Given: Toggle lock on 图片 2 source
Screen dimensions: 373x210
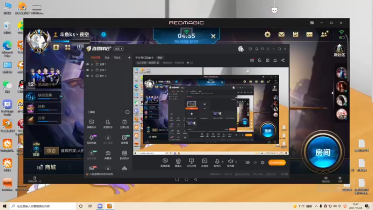Looking at the screenshot, I should click(x=92, y=76).
